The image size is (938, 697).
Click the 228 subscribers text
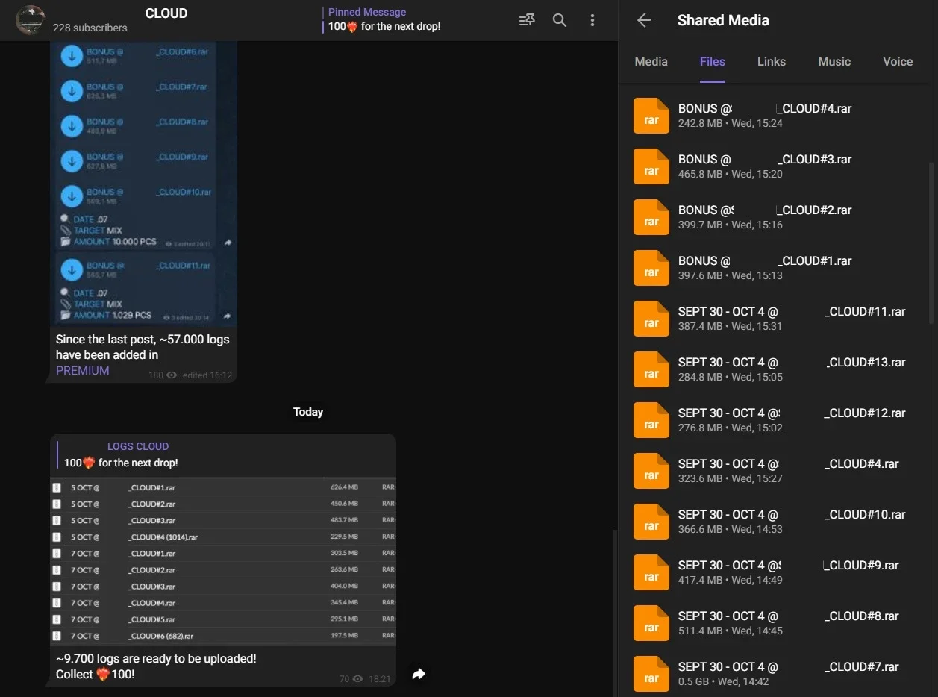click(x=90, y=28)
